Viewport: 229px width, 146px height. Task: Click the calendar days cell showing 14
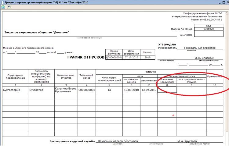109,90
